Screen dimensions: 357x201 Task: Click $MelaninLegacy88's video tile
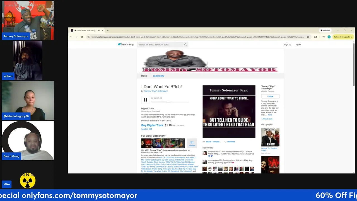click(x=28, y=100)
